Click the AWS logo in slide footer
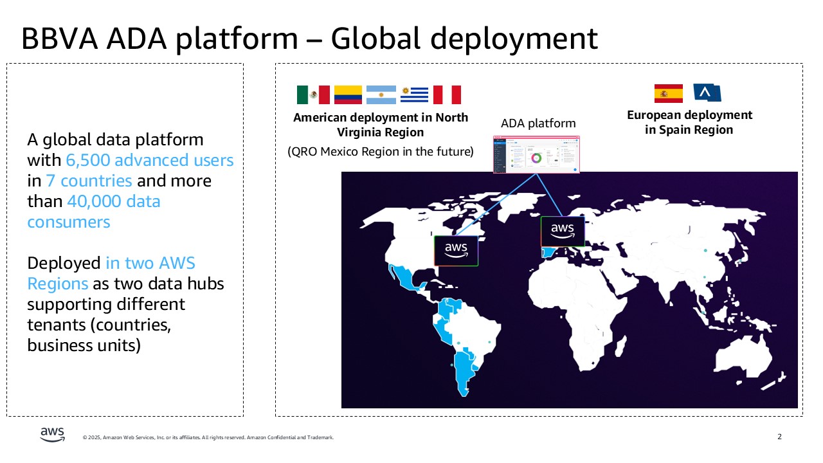 click(x=52, y=435)
